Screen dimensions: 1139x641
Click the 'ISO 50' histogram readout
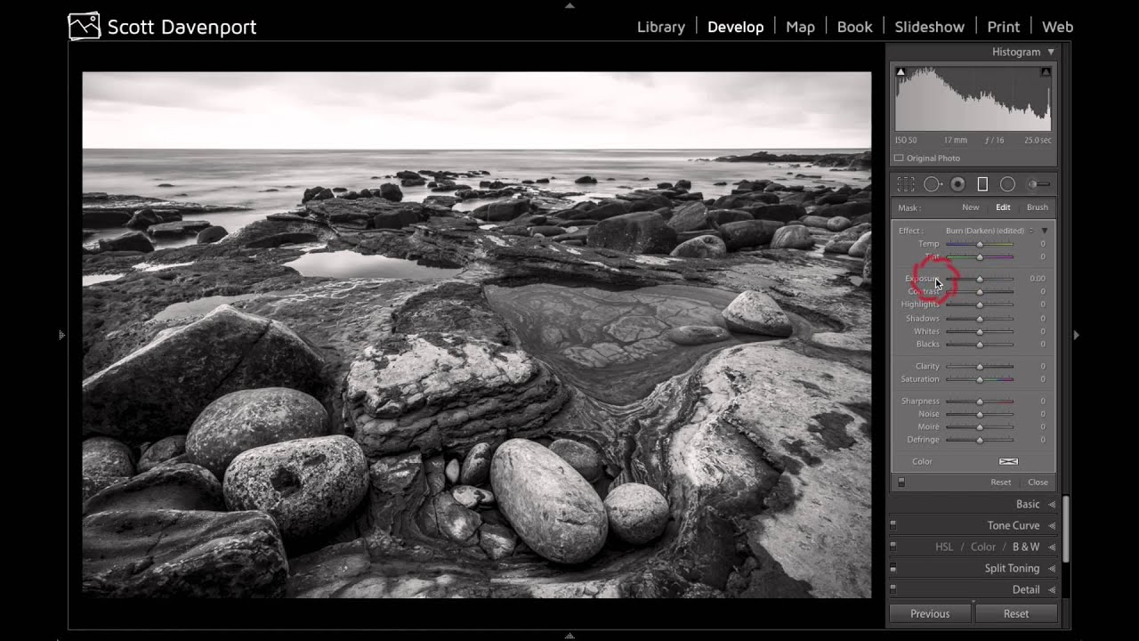click(x=906, y=140)
